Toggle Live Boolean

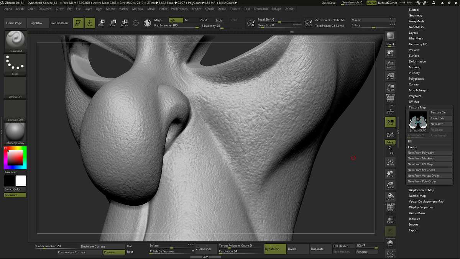coord(59,23)
